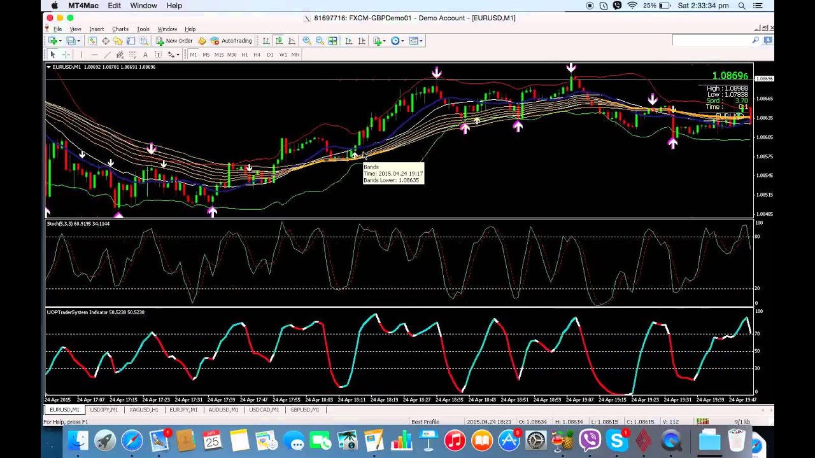Open the Insert menu

pyautogui.click(x=96, y=29)
